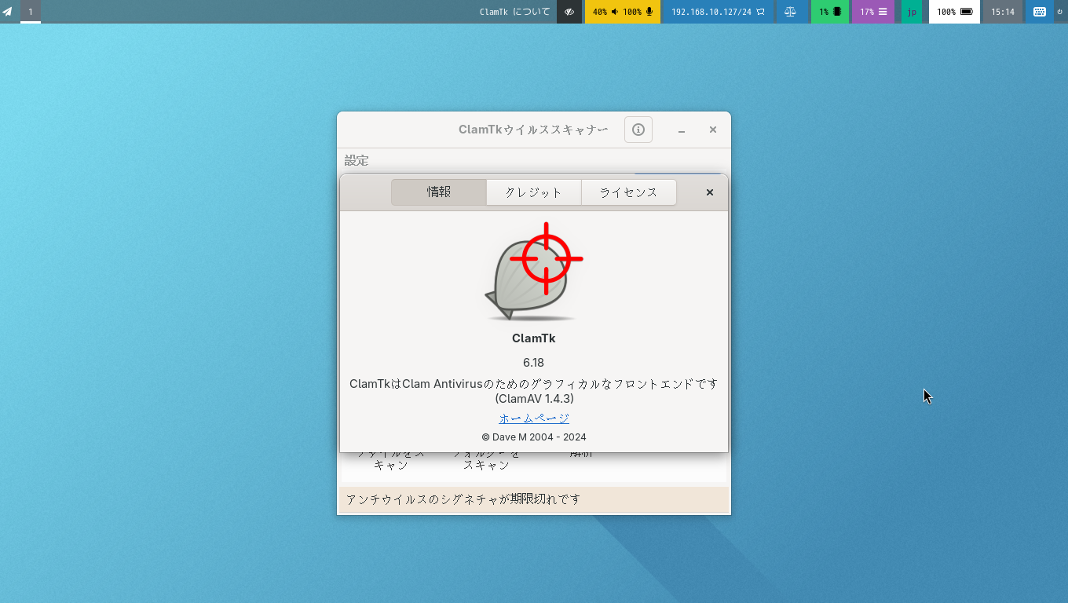Click the balance scale icon in top bar
The width and height of the screenshot is (1068, 603).
pyautogui.click(x=790, y=12)
